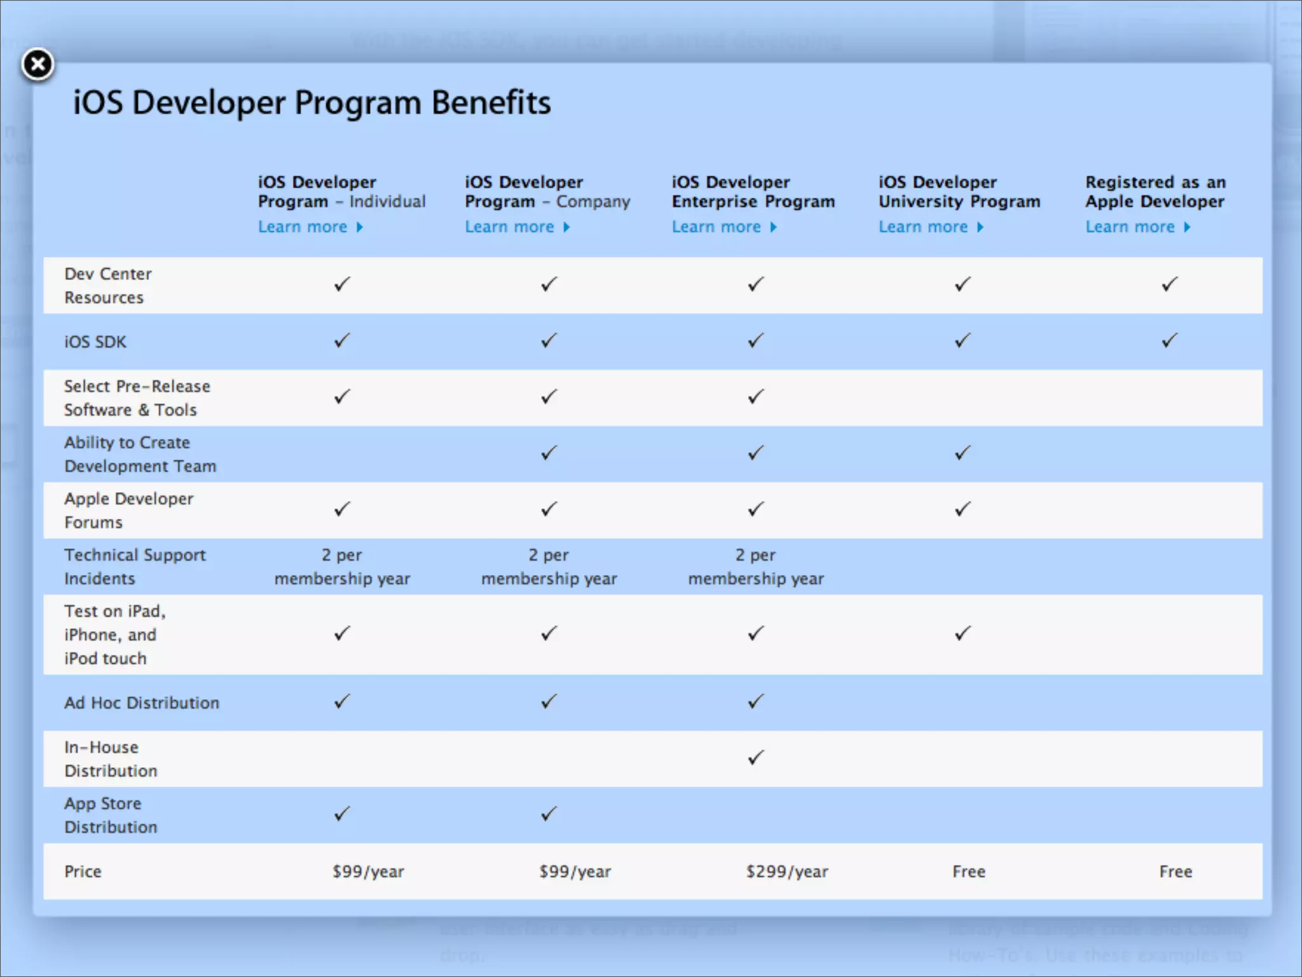Click Ad Hoc Distribution checkmark under Individual
The height and width of the screenshot is (977, 1302).
[x=342, y=702]
